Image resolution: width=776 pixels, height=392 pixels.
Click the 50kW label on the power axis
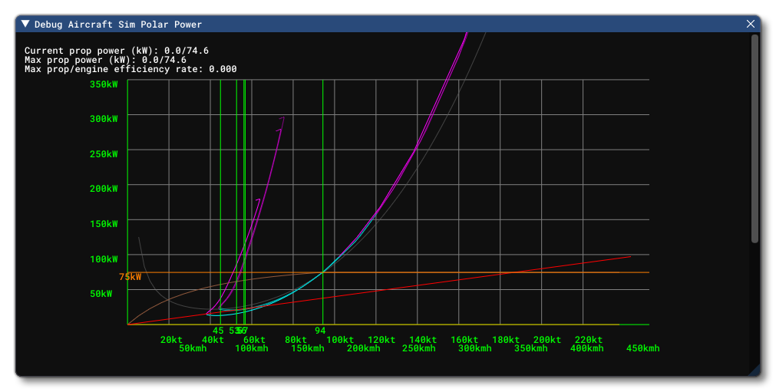click(x=101, y=293)
